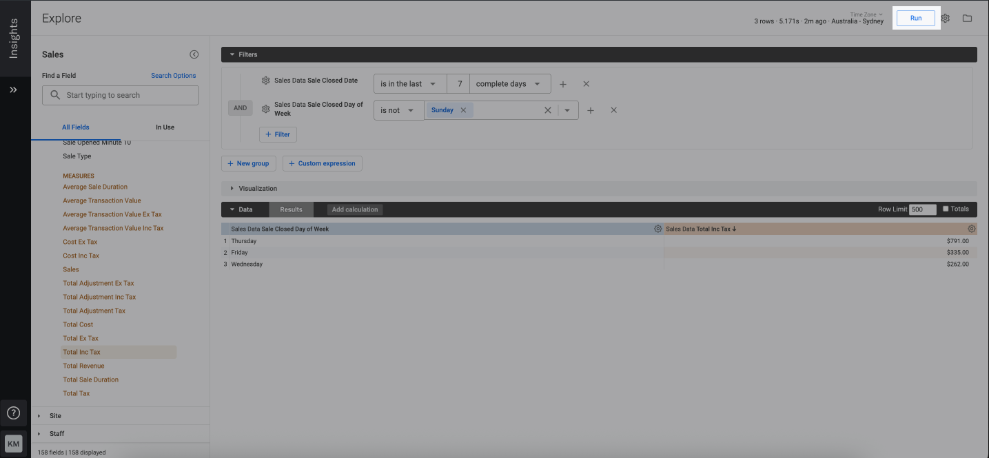Edit the 7 days number field
Viewport: 989px width, 458px height.
click(458, 84)
